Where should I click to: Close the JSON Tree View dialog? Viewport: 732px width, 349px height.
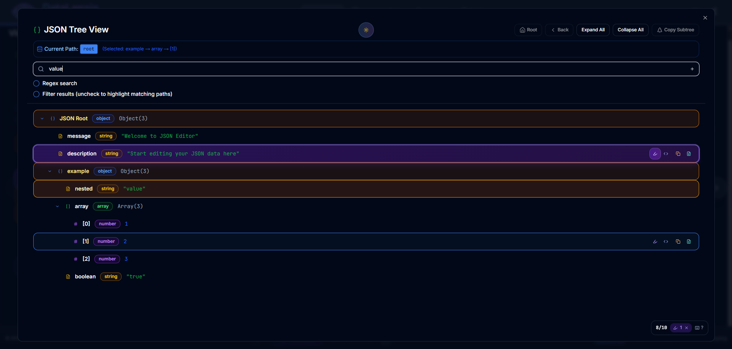pyautogui.click(x=705, y=18)
